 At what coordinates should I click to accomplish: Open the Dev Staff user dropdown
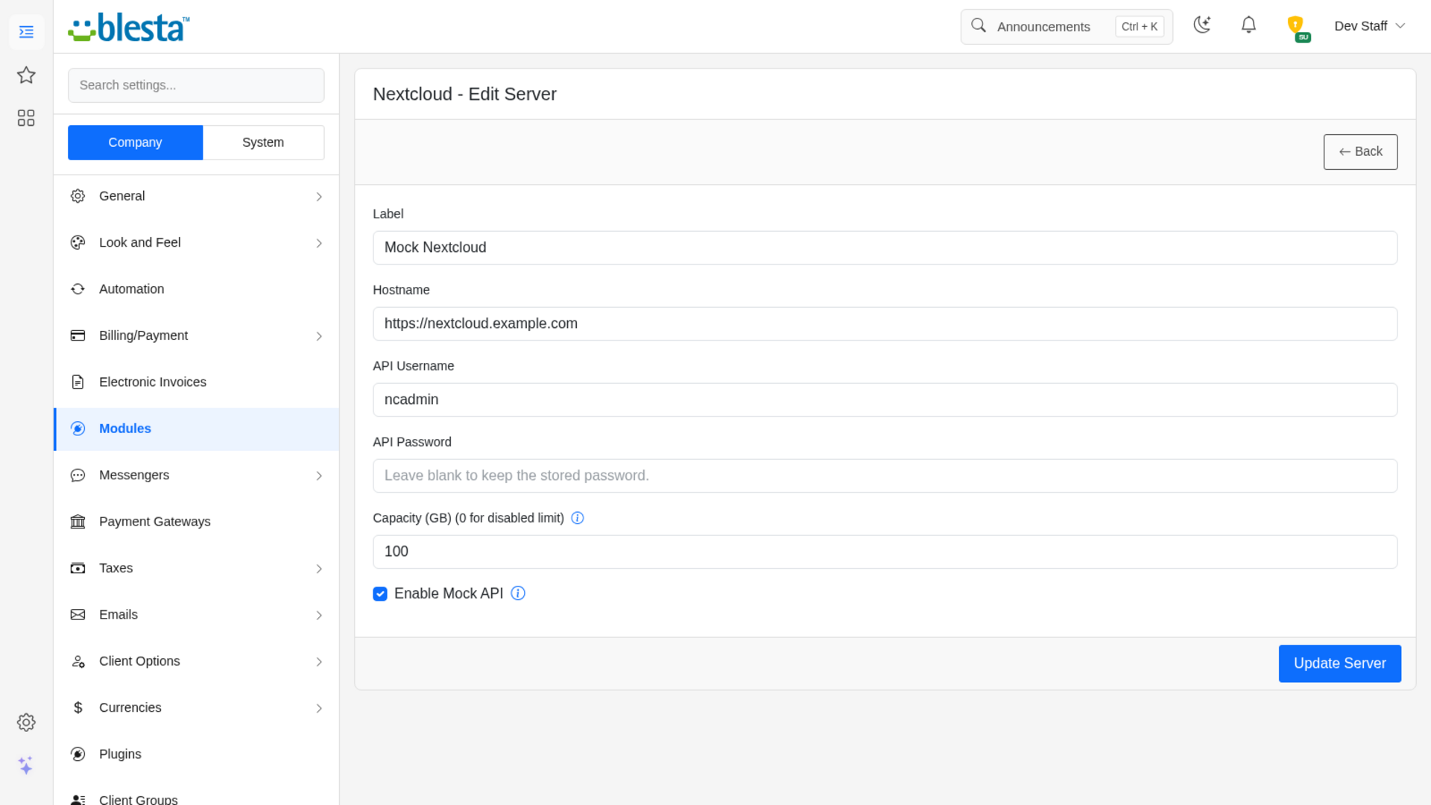pos(1369,26)
